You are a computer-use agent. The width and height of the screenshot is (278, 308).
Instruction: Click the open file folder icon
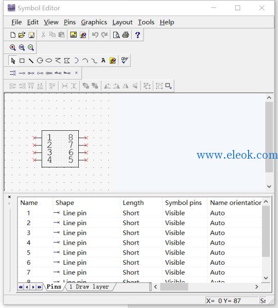click(x=22, y=35)
